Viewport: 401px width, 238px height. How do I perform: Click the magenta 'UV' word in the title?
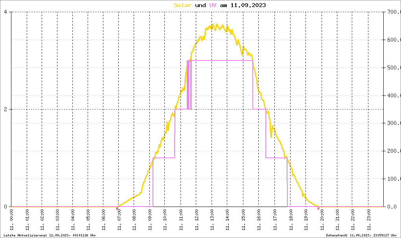(x=213, y=5)
